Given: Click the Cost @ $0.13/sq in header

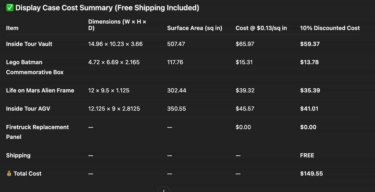Looking at the screenshot, I should [x=261, y=28].
